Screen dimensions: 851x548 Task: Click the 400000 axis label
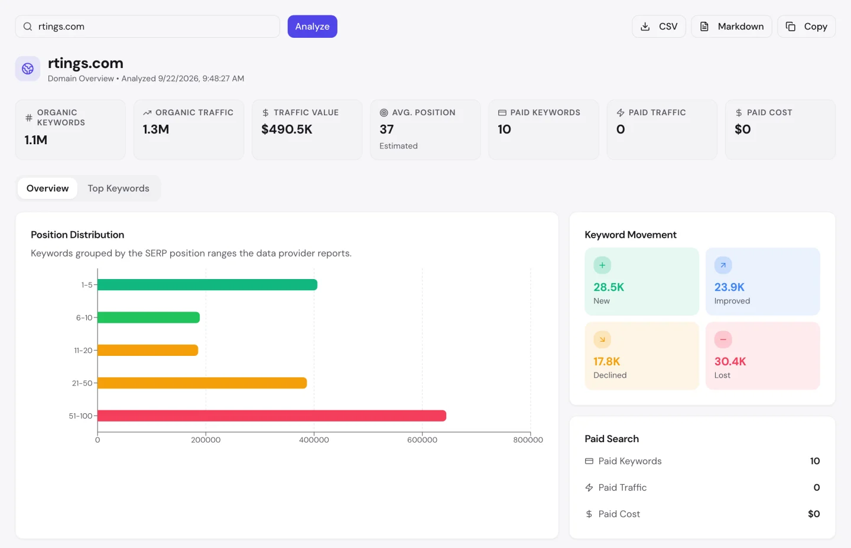[314, 440]
